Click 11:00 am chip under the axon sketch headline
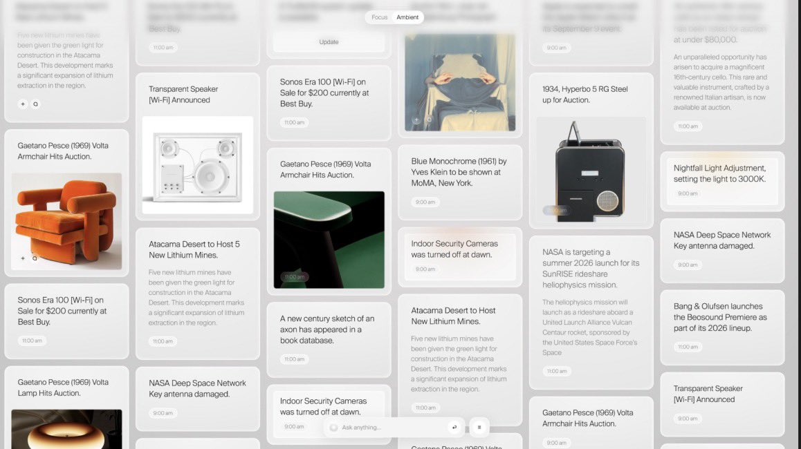The image size is (801, 449). 294,359
